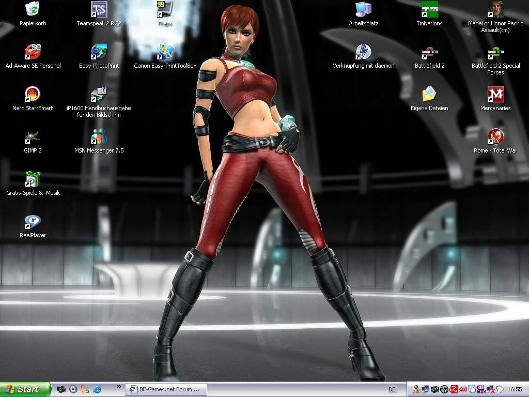Click the round blue-green globe tray icon
This screenshot has width=529, height=397.
[444, 389]
